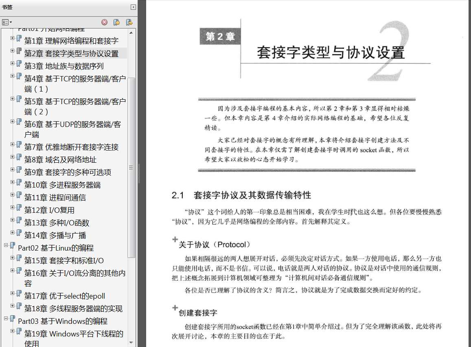Click the panel splitter grip handle
The width and height of the screenshot is (471, 347).
click(x=139, y=173)
